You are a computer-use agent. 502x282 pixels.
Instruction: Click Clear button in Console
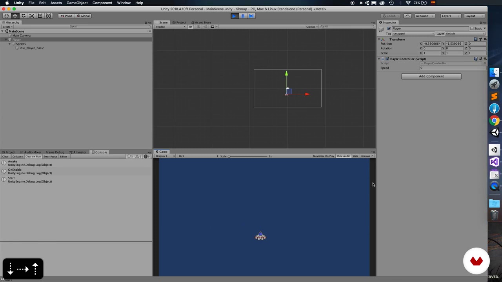pos(5,157)
